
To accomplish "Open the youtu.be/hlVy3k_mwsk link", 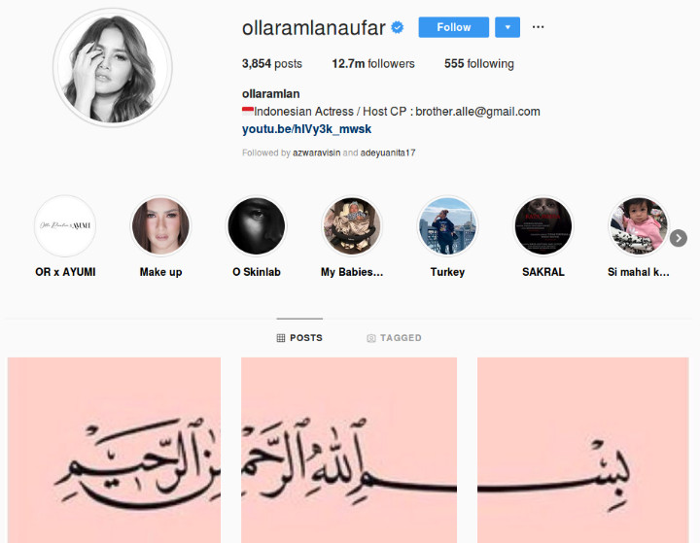I will point(306,129).
